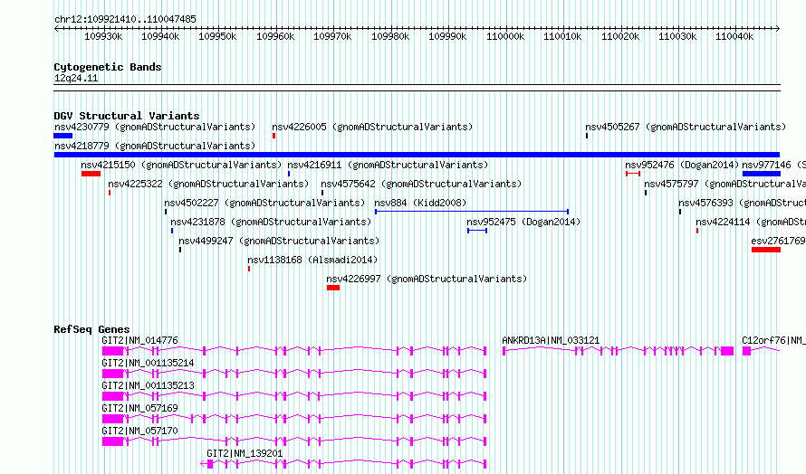The width and height of the screenshot is (806, 474).
Task: Select the DGV Structural Variants track title
Action: point(127,116)
